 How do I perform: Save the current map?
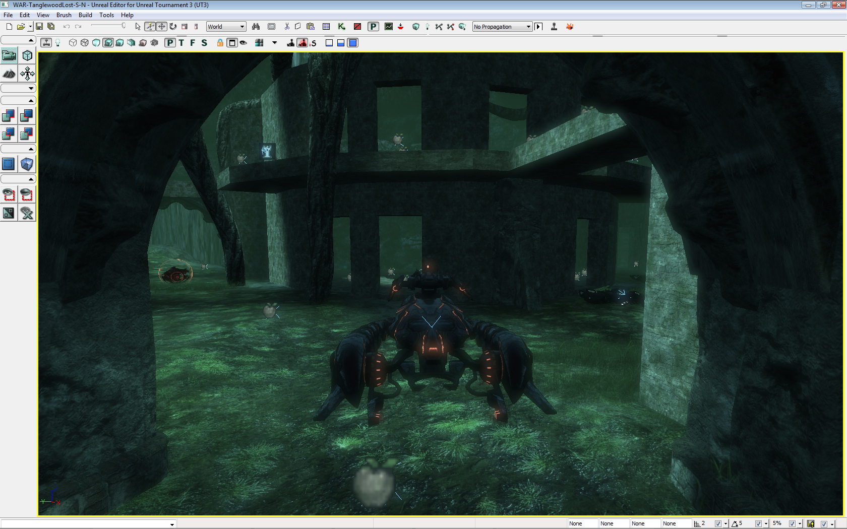click(x=39, y=27)
